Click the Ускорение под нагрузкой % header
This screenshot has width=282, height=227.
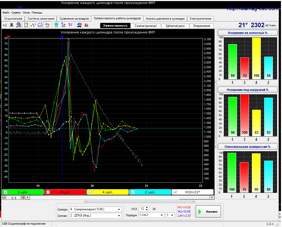pyautogui.click(x=247, y=90)
